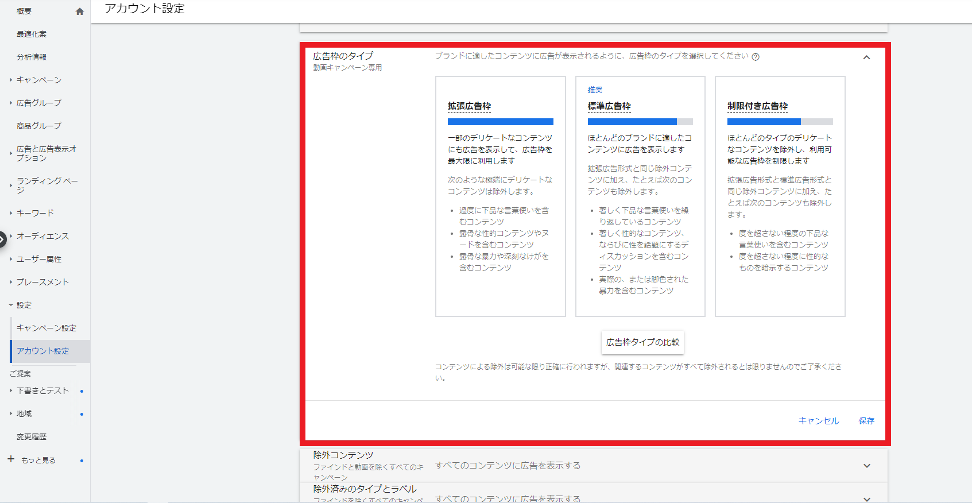Image resolution: width=972 pixels, height=503 pixels.
Task: Expand 下書きとテスト in the sidebar
Action: [x=42, y=390]
